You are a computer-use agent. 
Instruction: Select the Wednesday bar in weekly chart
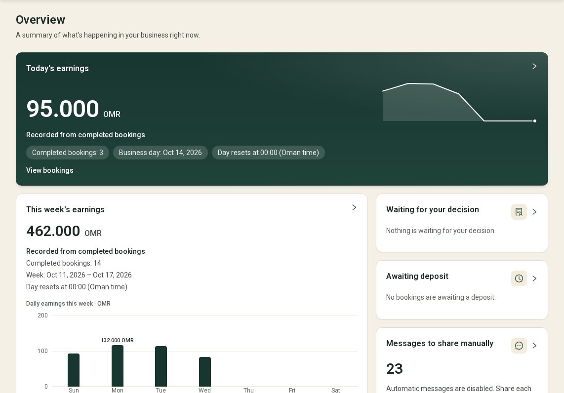pyautogui.click(x=204, y=372)
